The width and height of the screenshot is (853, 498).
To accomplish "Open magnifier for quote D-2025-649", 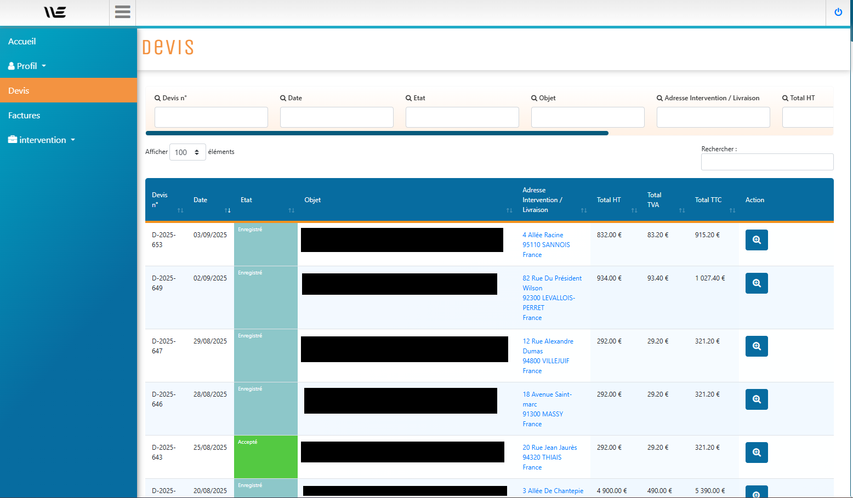I will click(x=756, y=283).
